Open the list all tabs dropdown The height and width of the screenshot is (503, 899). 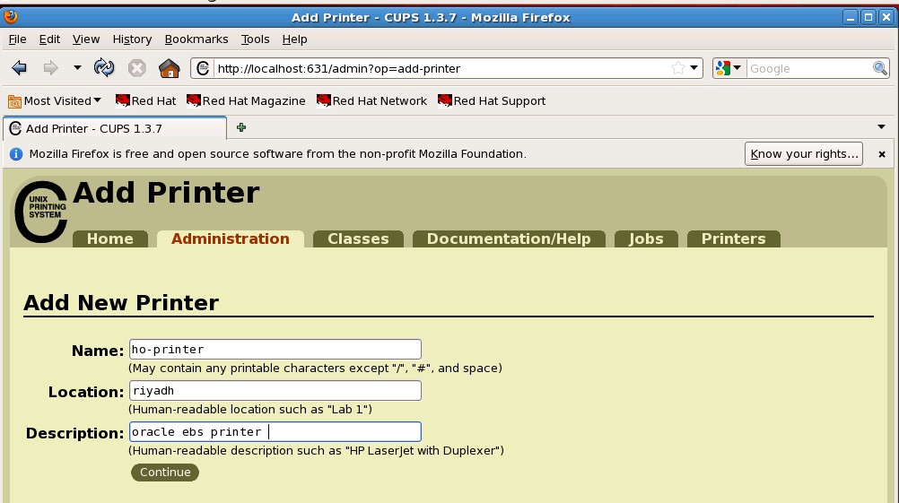(881, 127)
